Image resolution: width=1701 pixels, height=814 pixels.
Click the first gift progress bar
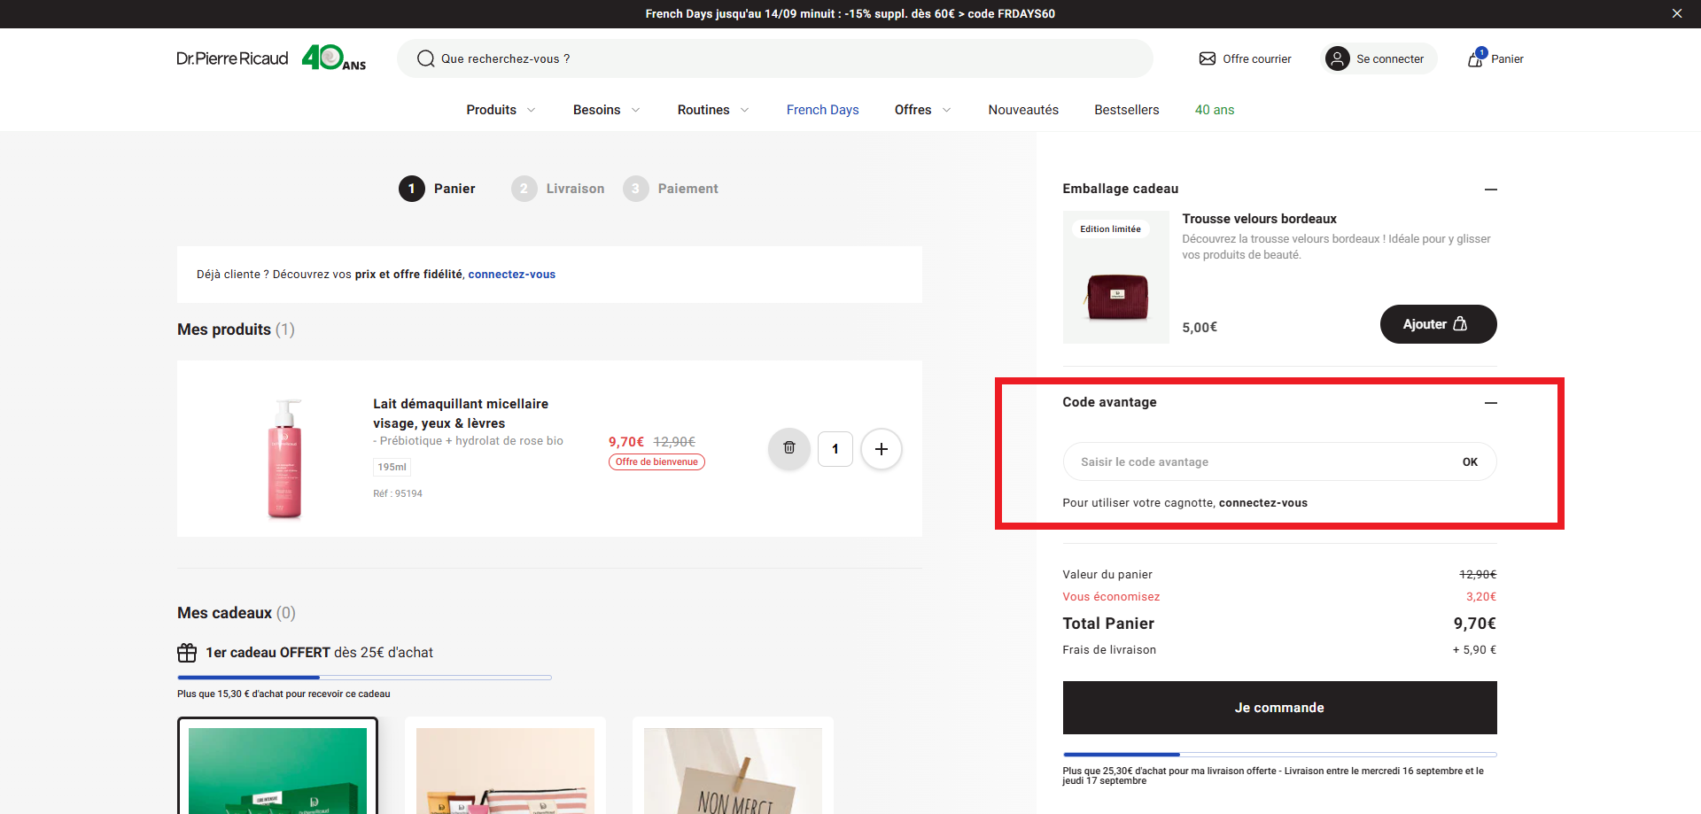(364, 678)
